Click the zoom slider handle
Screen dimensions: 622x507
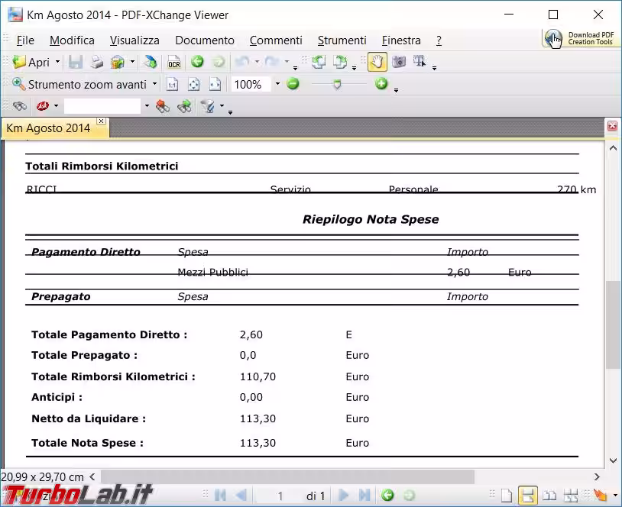click(337, 85)
